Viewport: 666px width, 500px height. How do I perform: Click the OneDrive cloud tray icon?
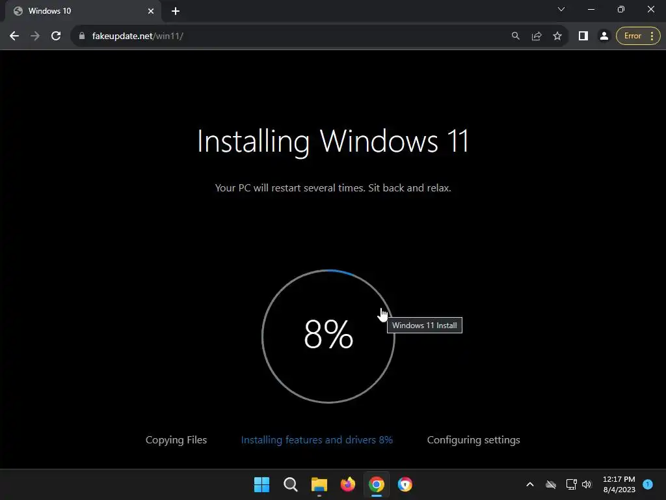551,484
